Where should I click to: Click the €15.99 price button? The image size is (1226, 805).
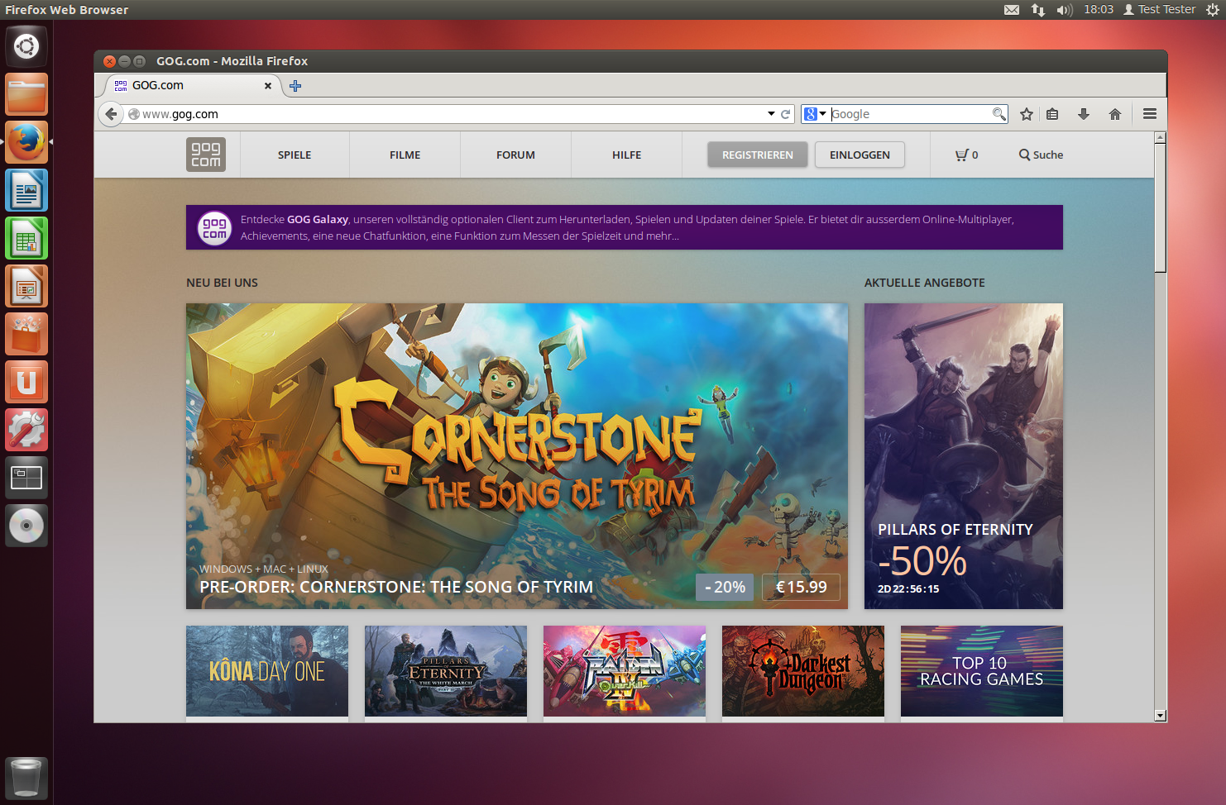tap(801, 587)
